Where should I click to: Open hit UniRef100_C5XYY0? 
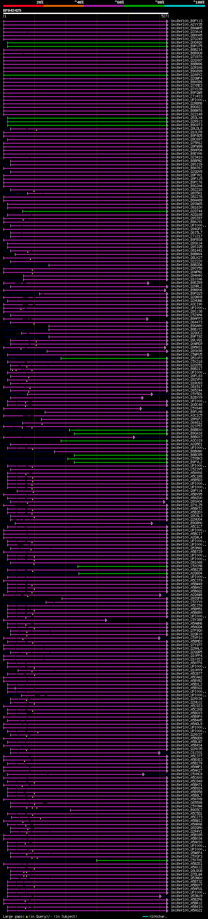point(187,602)
